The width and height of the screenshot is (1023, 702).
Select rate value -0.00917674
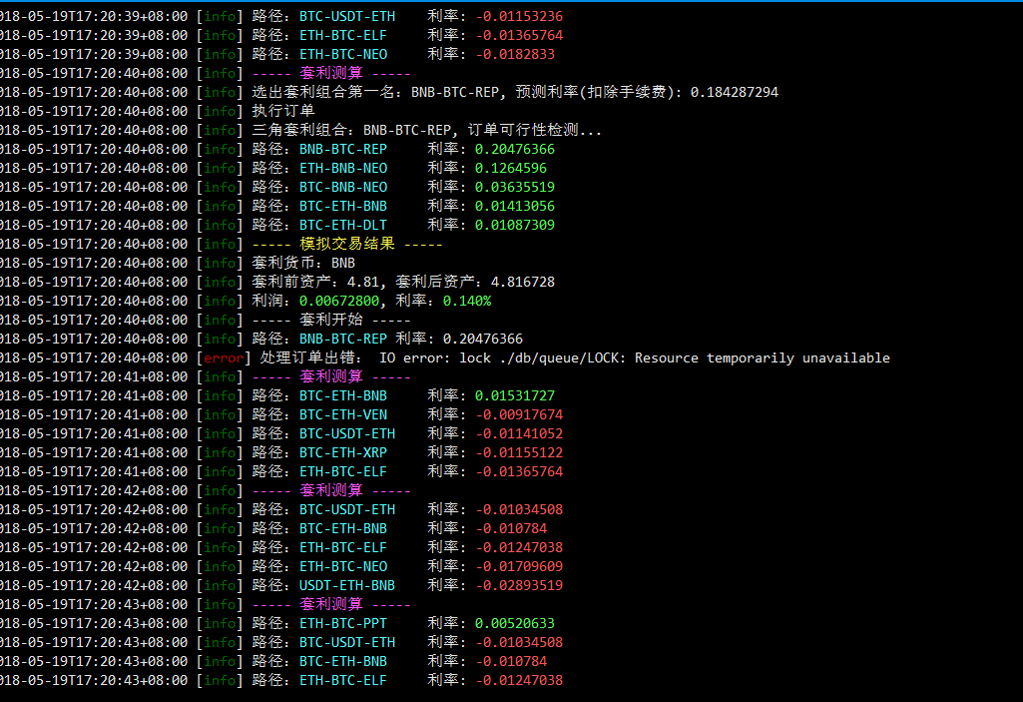(519, 414)
